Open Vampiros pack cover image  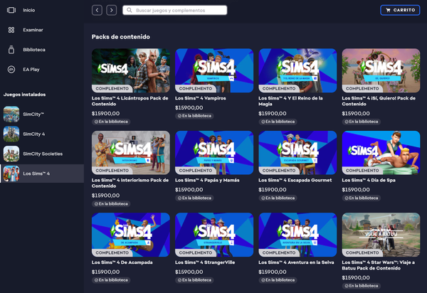(x=214, y=70)
